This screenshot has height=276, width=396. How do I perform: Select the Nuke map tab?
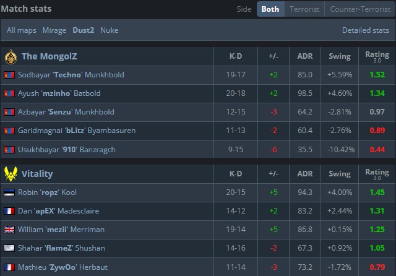[109, 30]
